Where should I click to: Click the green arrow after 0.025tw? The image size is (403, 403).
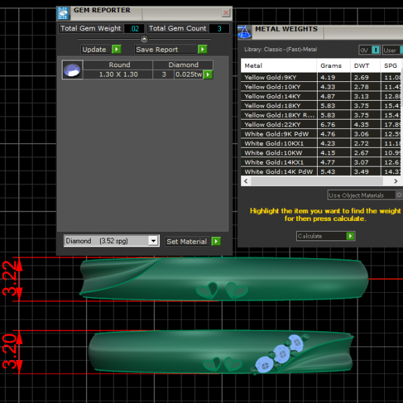208,75
